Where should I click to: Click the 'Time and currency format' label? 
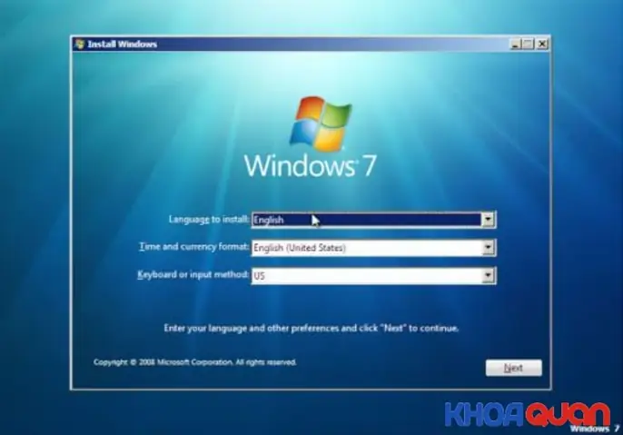[194, 247]
